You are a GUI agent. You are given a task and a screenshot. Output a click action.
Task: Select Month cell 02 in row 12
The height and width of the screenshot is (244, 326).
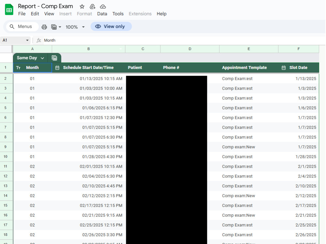coord(32,176)
